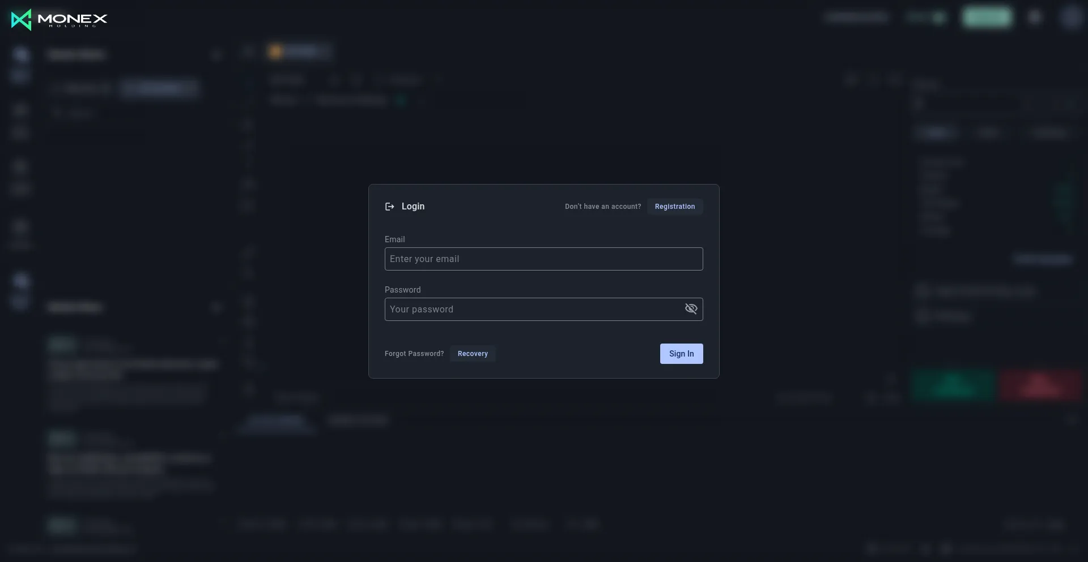This screenshot has width=1088, height=562.
Task: Click the Forgot Password? text
Action: click(414, 354)
